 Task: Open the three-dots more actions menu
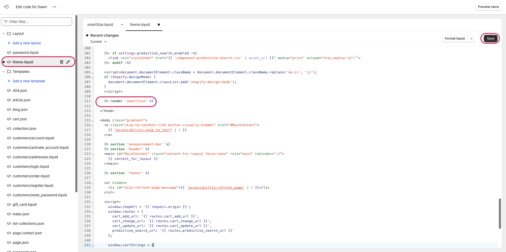pos(54,7)
